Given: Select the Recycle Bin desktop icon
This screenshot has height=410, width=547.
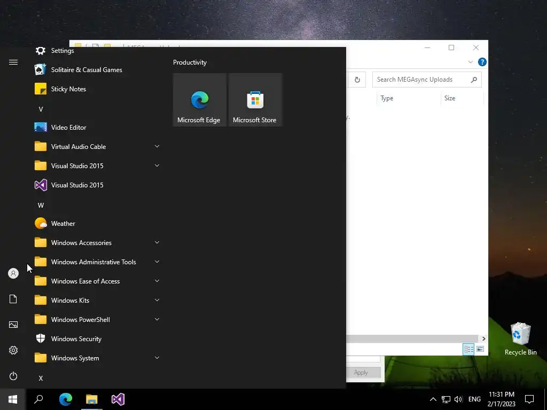Looking at the screenshot, I should [520, 338].
